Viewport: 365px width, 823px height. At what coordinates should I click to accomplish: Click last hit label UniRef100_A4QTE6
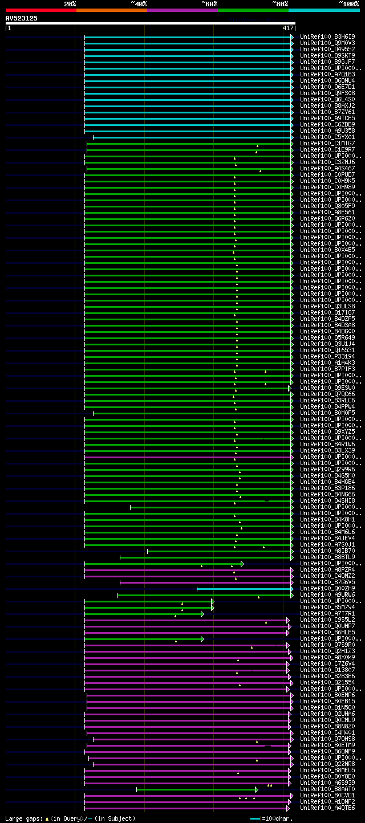click(327, 808)
